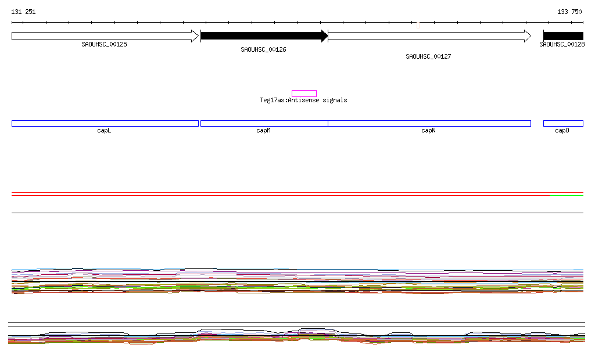Click the SAOUHSC_00128 text label

[x=562, y=44]
